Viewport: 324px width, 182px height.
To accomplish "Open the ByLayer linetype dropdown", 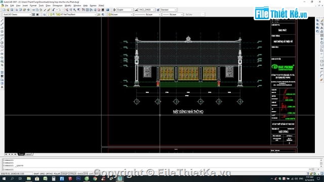I will click(x=147, y=15).
